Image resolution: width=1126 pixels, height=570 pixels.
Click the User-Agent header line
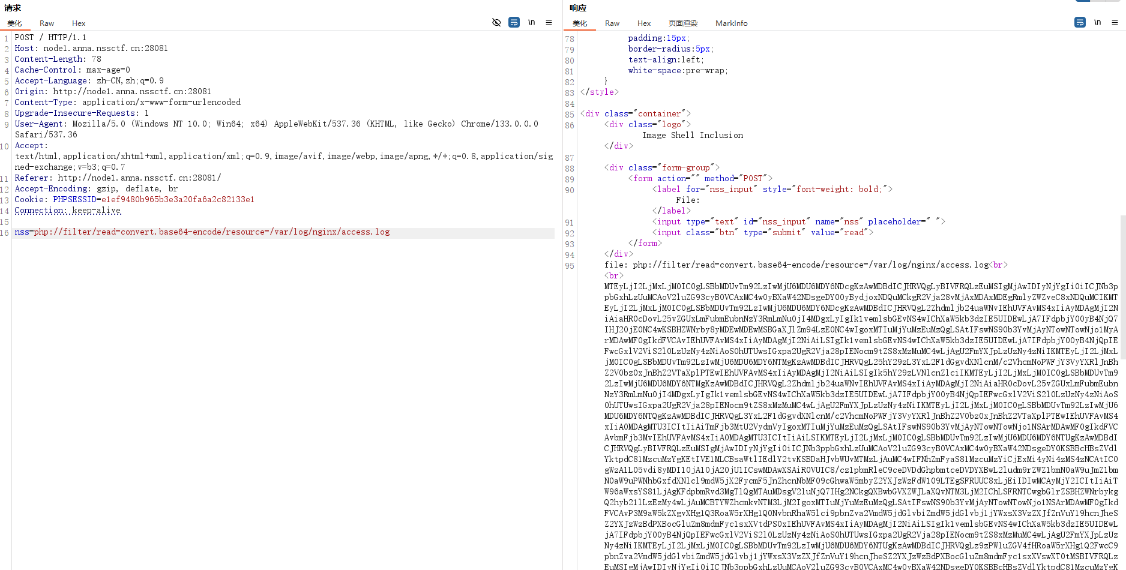(277, 129)
